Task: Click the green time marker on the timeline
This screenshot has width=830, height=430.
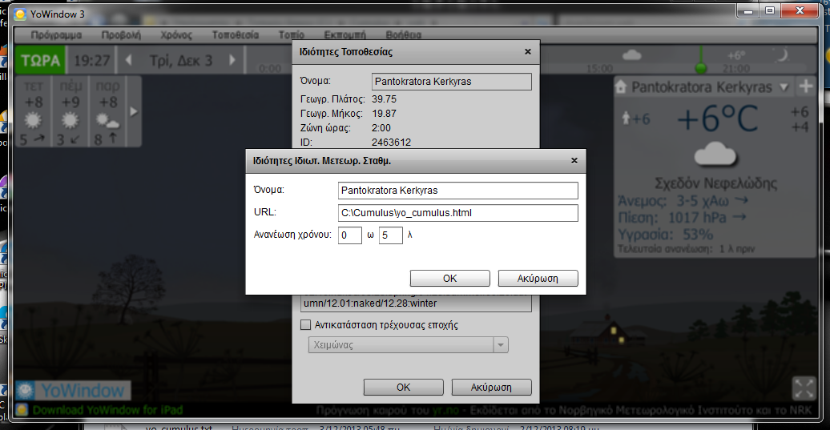Action: pyautogui.click(x=701, y=66)
